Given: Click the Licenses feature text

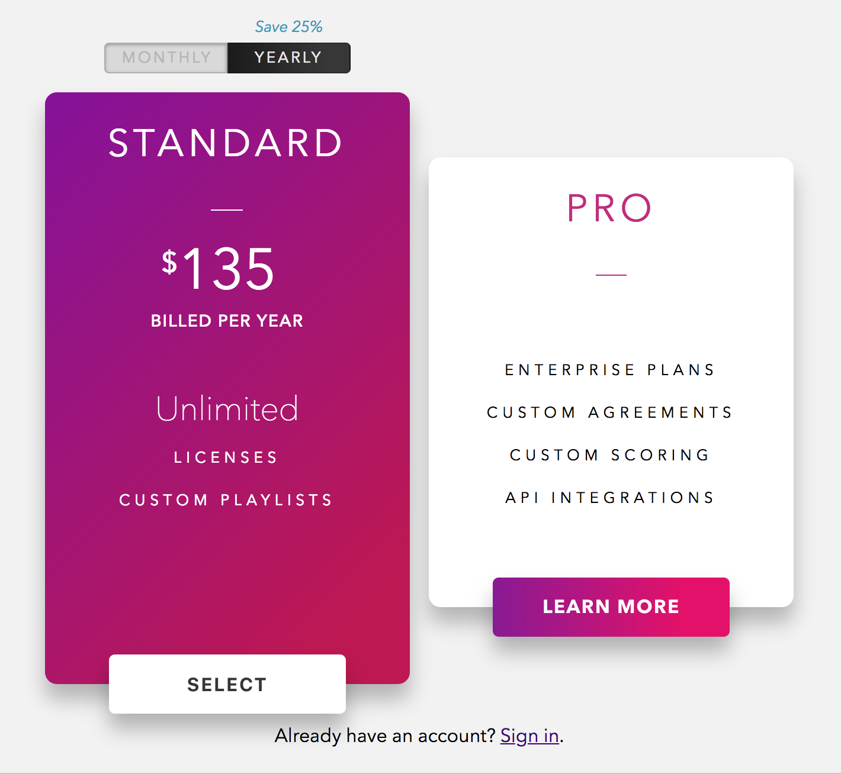Looking at the screenshot, I should click(x=226, y=457).
